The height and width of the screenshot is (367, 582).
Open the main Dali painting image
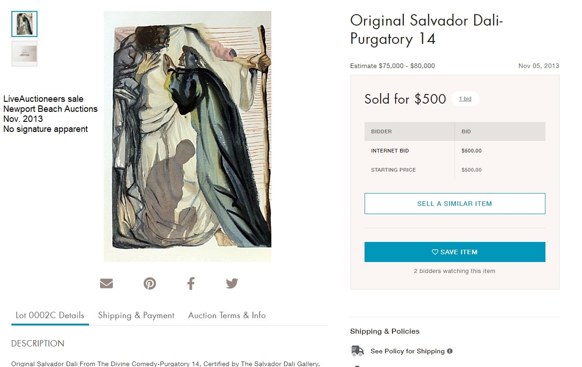[187, 136]
